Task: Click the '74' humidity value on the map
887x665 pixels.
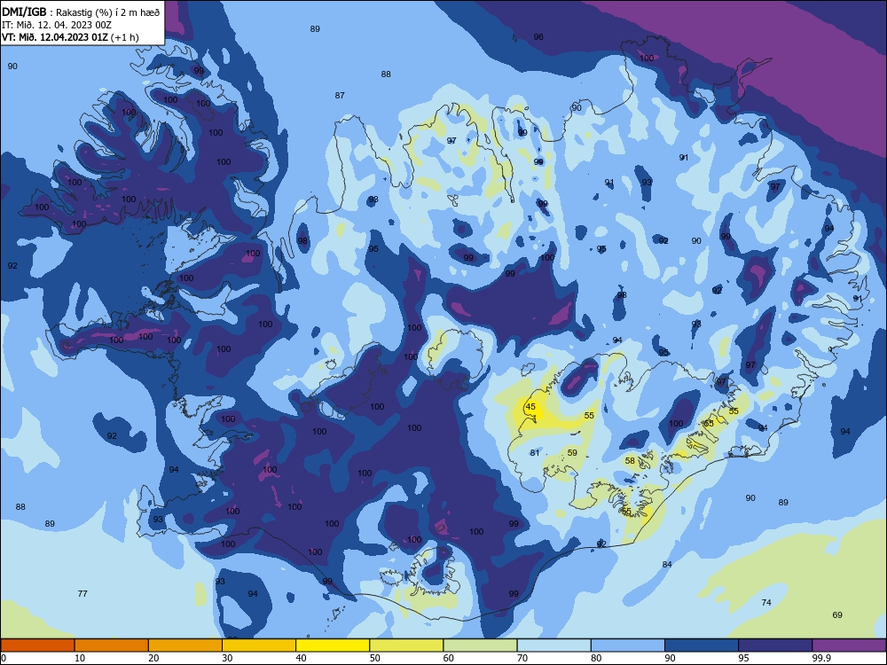Action: pos(766,602)
